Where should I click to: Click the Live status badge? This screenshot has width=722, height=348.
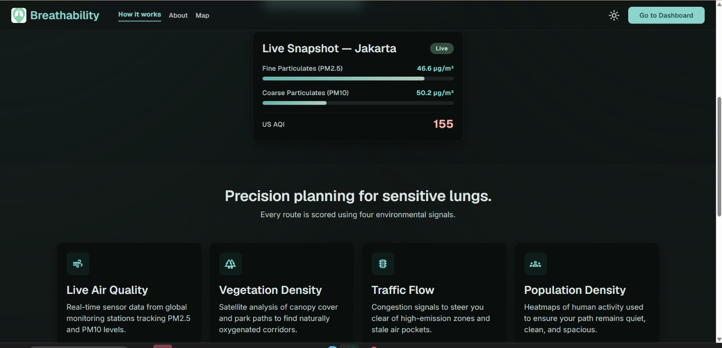[x=442, y=48]
